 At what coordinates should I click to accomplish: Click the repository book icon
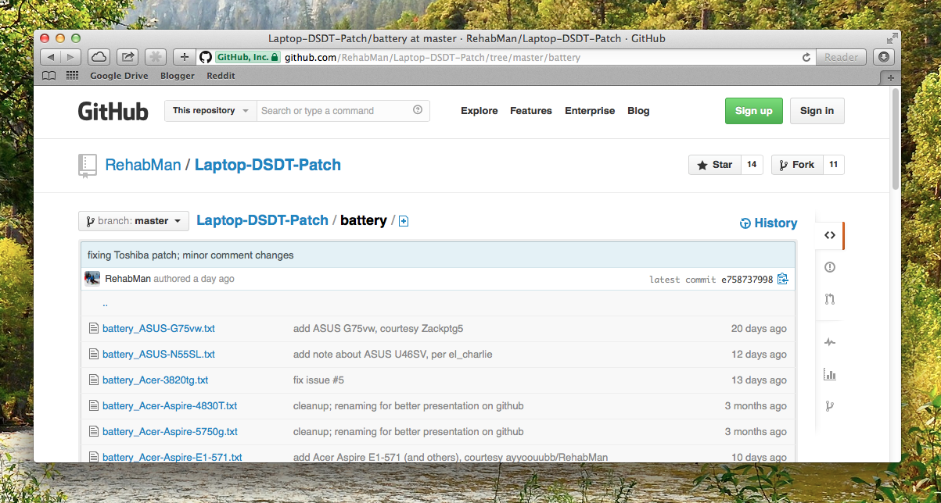coord(88,166)
